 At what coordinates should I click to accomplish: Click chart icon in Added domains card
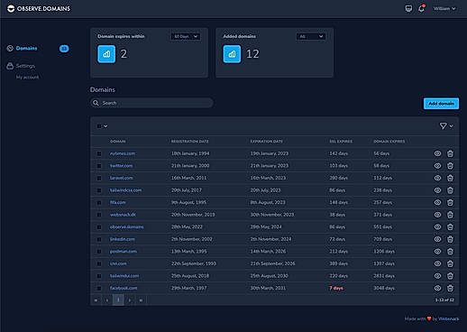(232, 54)
